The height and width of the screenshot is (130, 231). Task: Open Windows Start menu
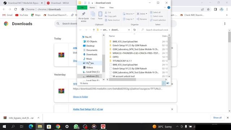click(4, 126)
